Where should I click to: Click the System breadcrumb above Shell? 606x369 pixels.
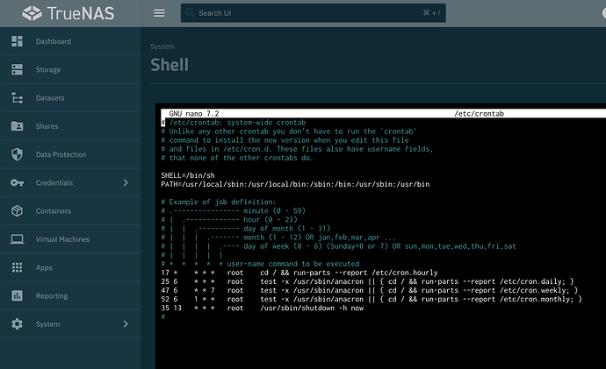(x=162, y=46)
